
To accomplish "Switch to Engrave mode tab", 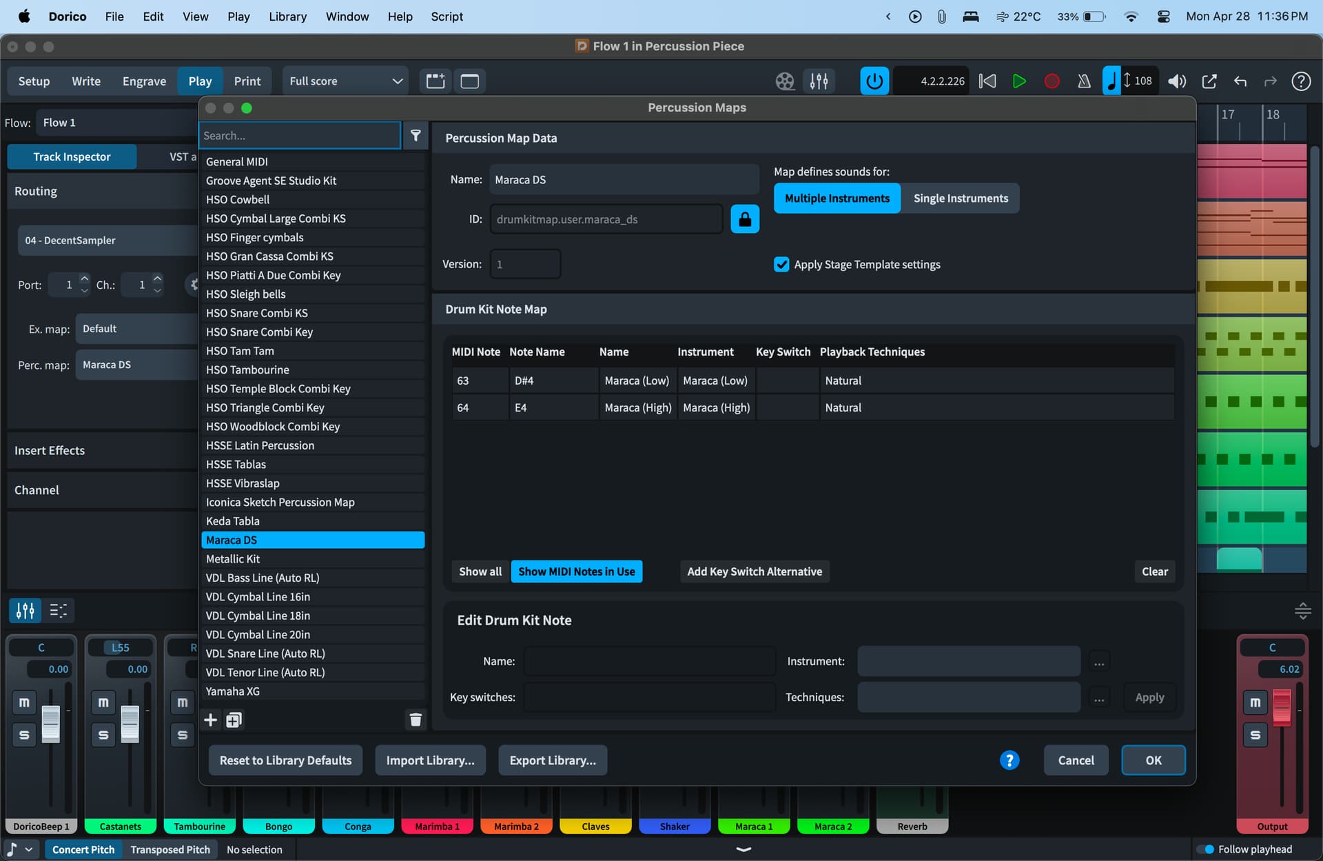I will (x=144, y=81).
